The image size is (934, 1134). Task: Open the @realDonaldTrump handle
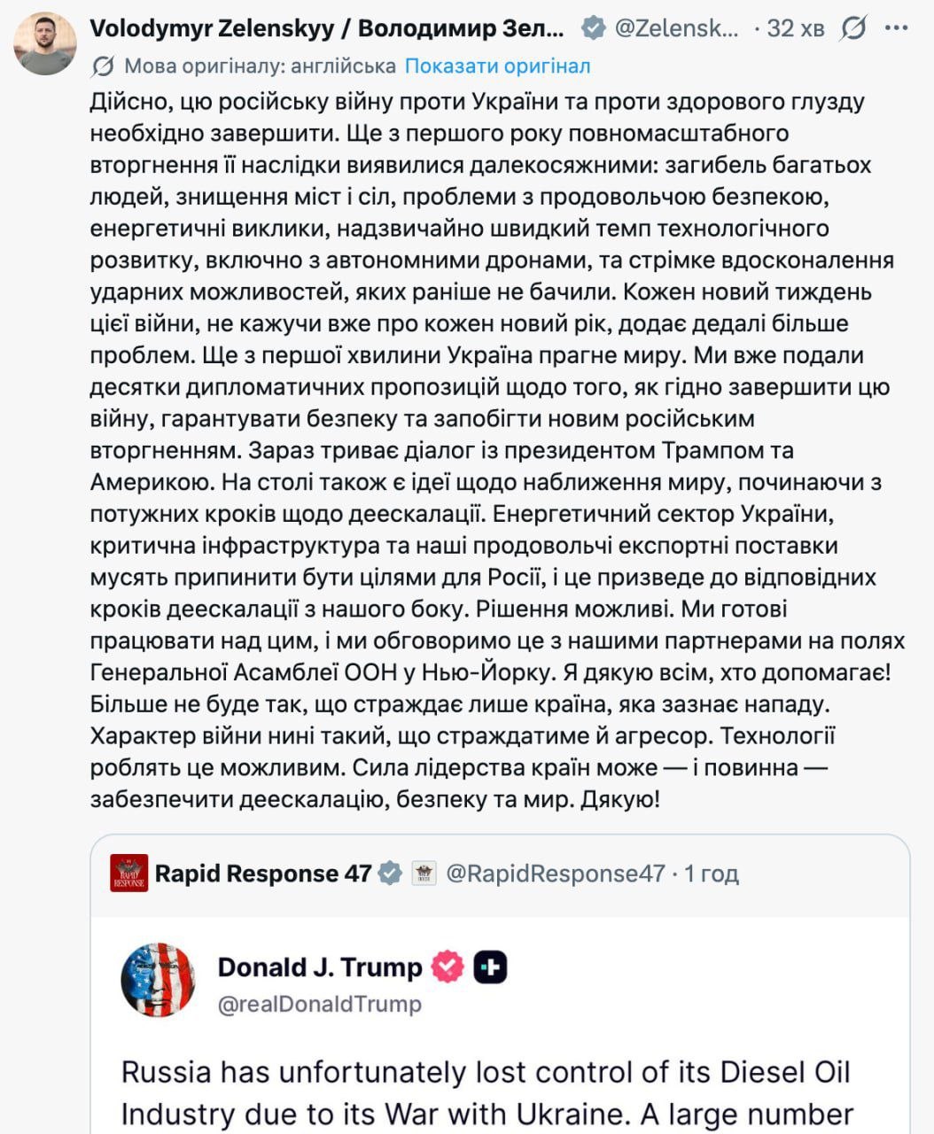click(x=320, y=1005)
